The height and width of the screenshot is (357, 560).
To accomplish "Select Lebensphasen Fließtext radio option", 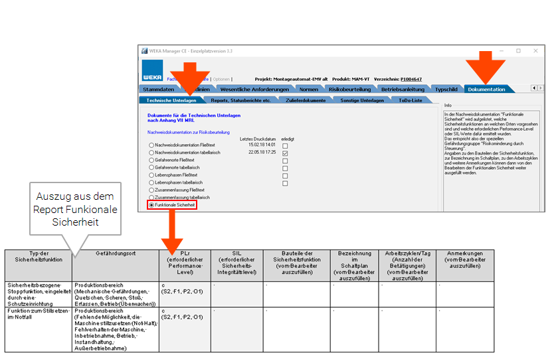I will tap(152, 175).
